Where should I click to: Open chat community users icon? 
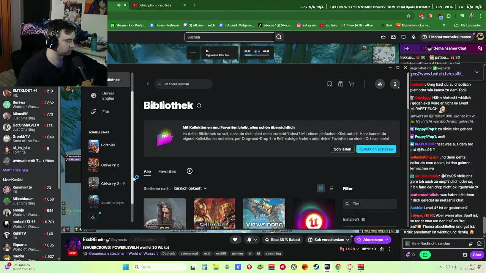pos(480,49)
